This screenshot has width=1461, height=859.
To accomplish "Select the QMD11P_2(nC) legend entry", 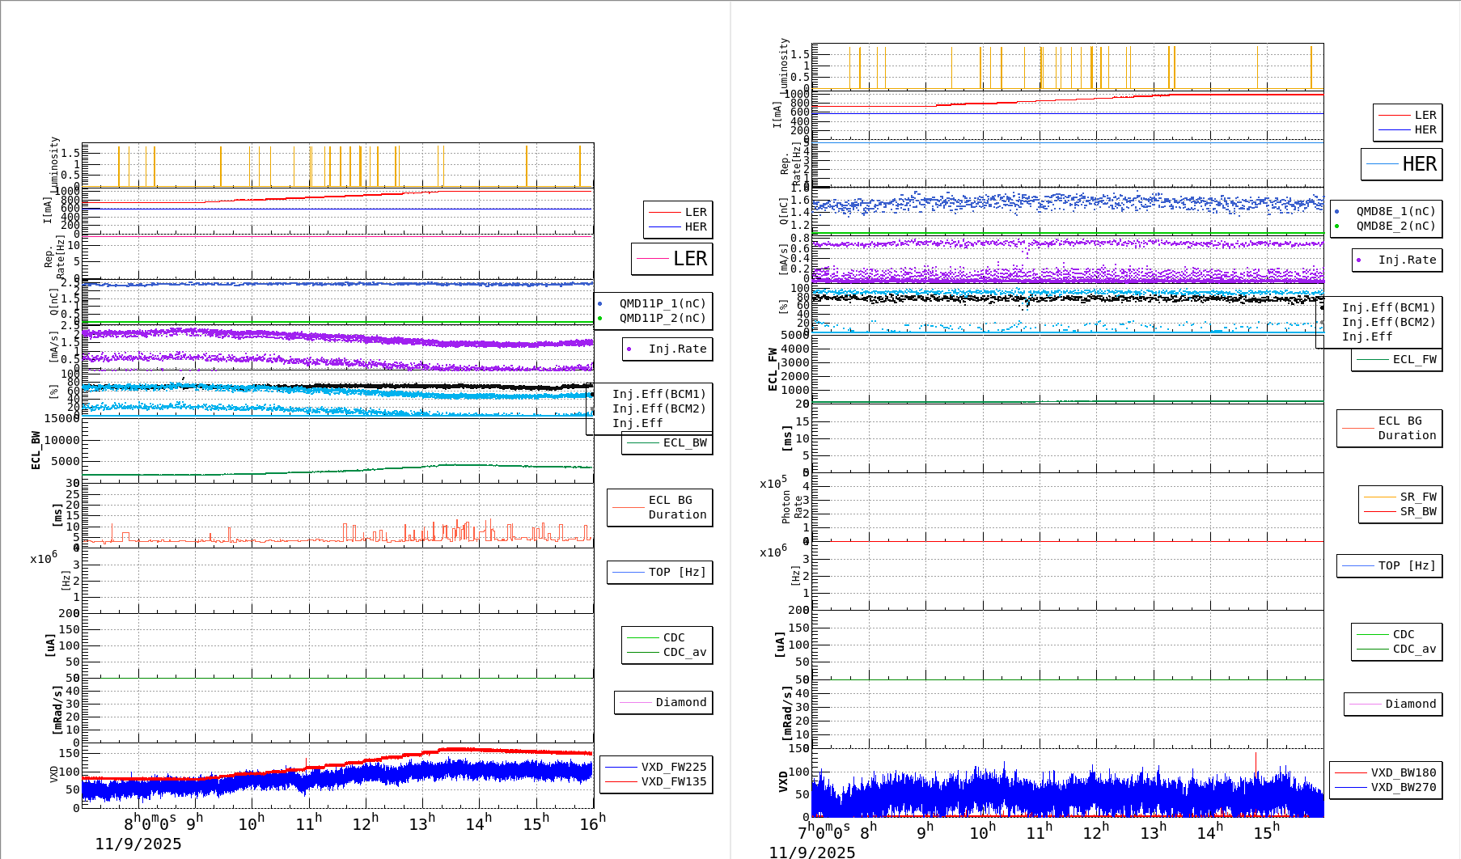I will click(662, 318).
